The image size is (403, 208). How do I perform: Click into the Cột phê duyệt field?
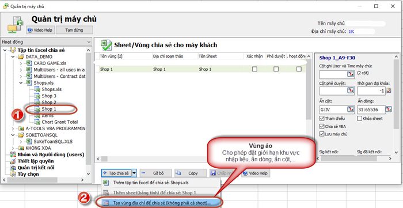pos(333,91)
